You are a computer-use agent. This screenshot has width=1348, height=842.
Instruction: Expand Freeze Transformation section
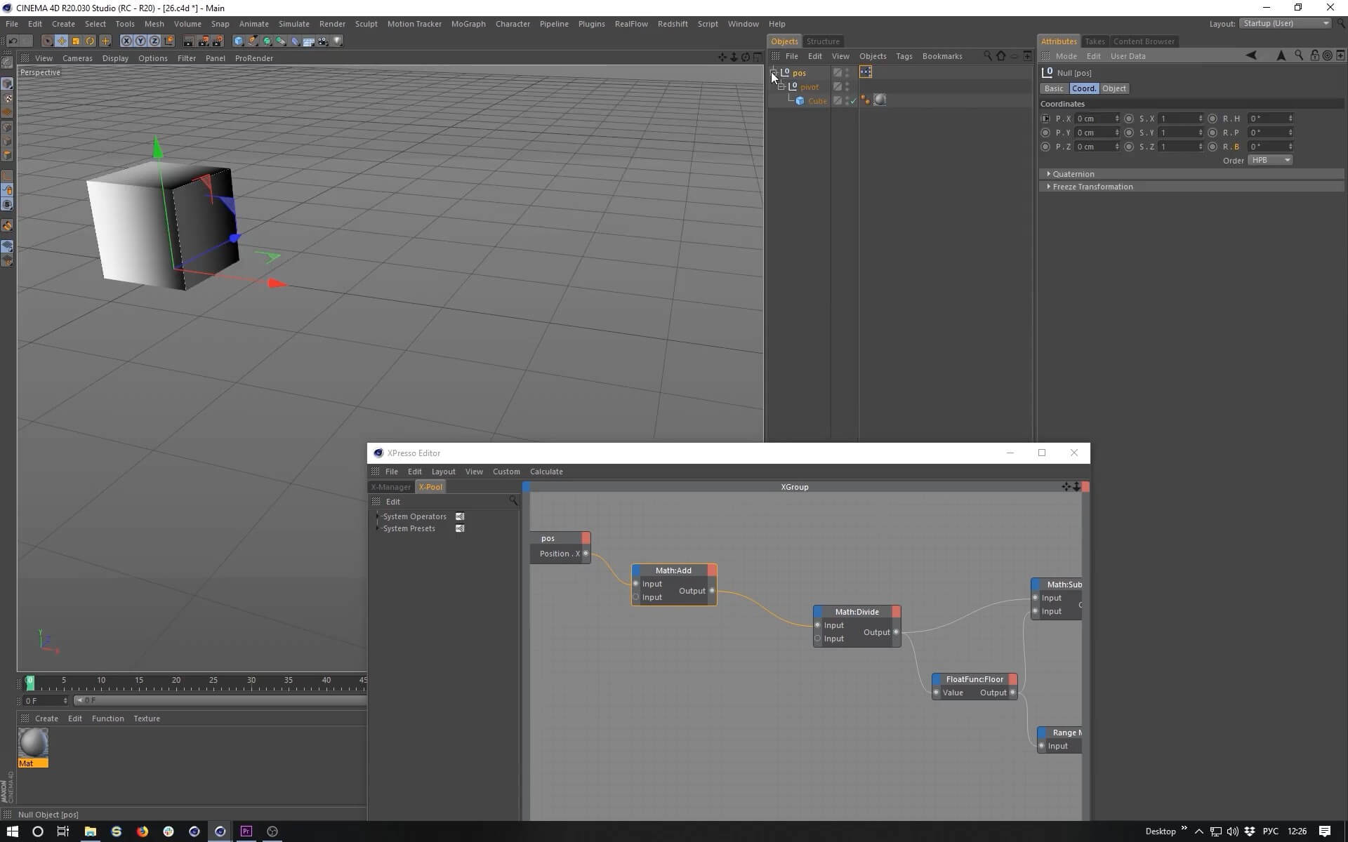click(1092, 187)
